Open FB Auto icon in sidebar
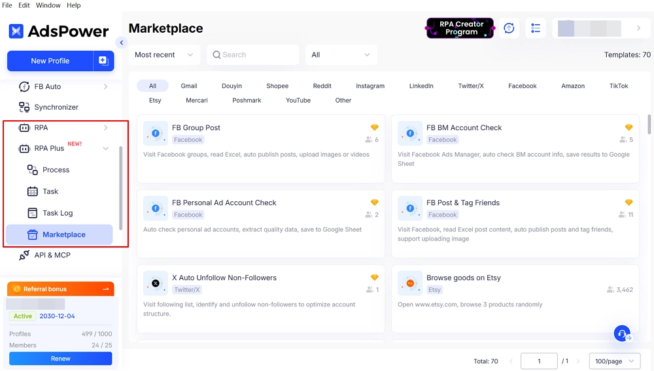The height and width of the screenshot is (371, 654). 24,87
